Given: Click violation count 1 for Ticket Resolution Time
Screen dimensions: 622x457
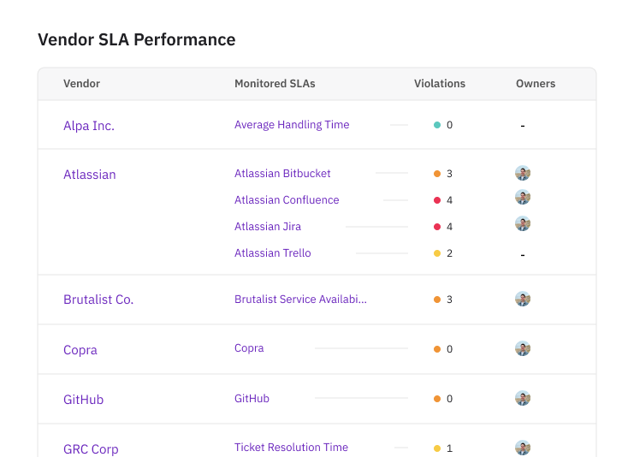Looking at the screenshot, I should [x=449, y=448].
